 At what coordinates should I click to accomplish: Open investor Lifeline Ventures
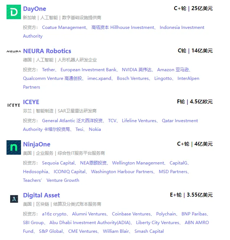tap(139, 121)
